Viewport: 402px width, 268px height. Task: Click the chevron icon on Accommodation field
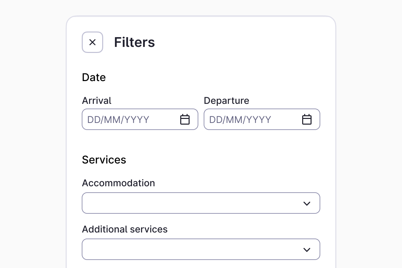click(x=307, y=203)
